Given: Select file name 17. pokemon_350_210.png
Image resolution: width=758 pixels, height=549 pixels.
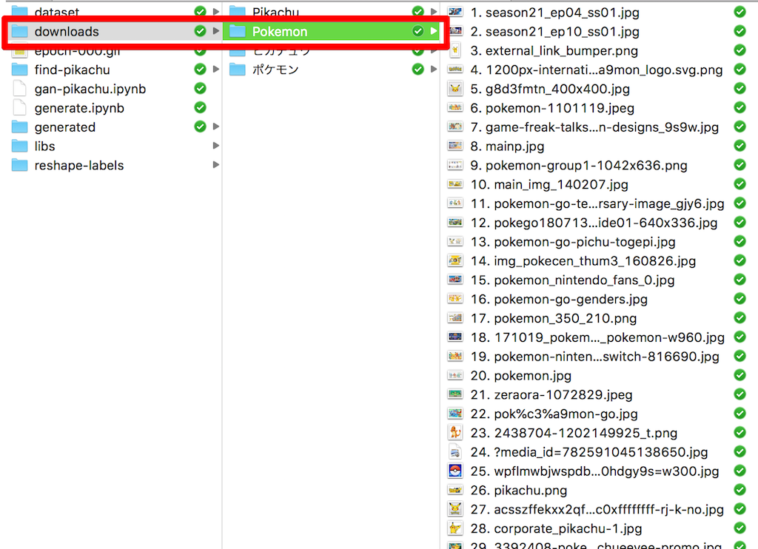Looking at the screenshot, I should point(554,318).
